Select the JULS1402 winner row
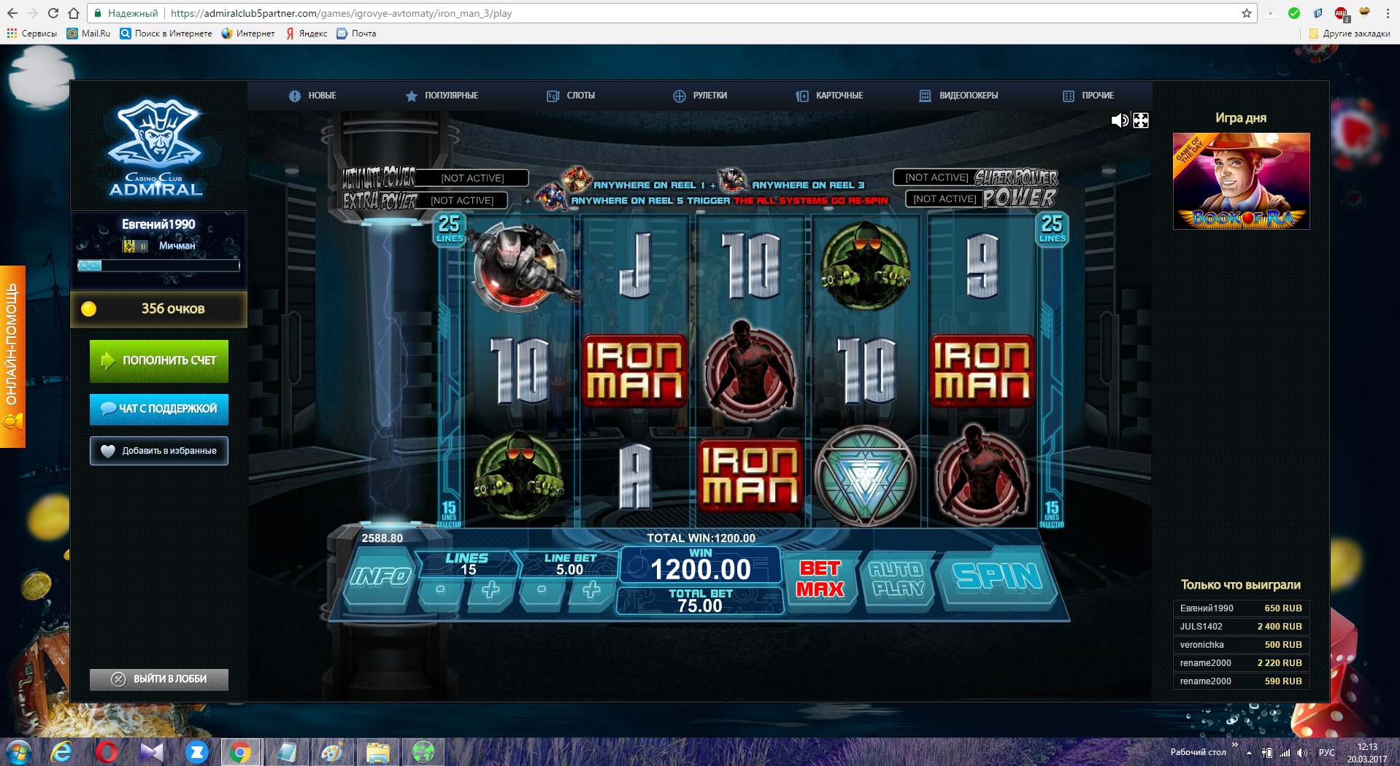 [x=1241, y=627]
